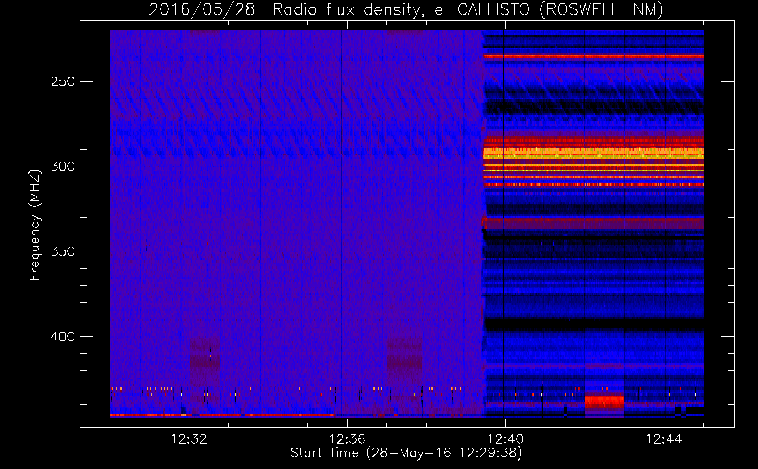The image size is (758, 469).
Task: Click the 300 frequency tick label
Action: [63, 166]
